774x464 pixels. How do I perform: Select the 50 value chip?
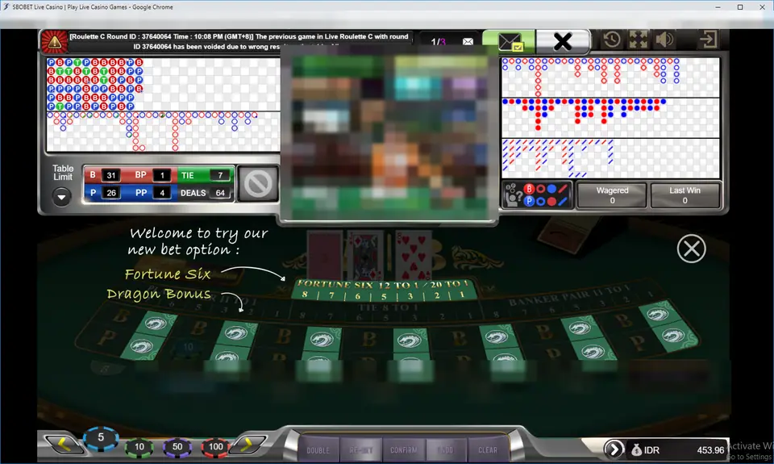(x=177, y=447)
